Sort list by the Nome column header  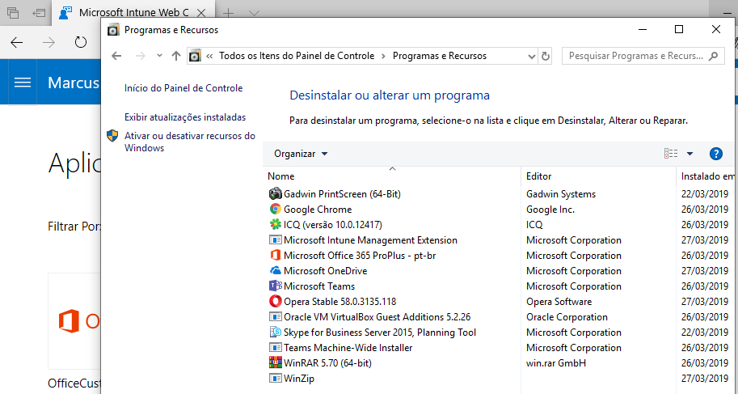pos(281,176)
